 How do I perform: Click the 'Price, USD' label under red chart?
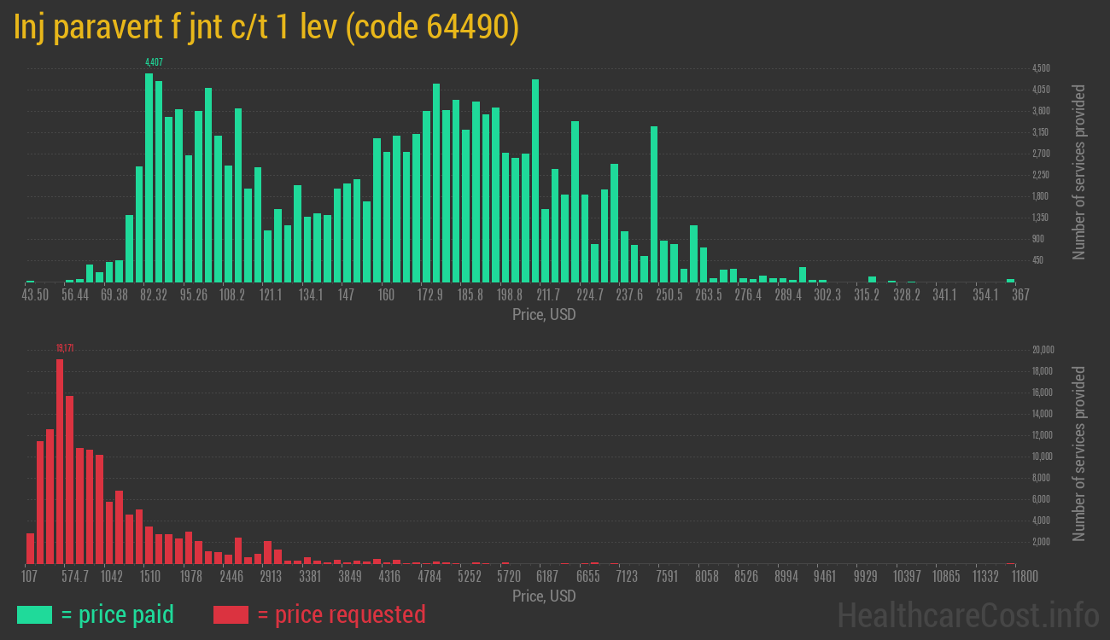pyautogui.click(x=544, y=596)
